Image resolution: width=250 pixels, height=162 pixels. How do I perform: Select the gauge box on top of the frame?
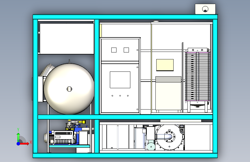(205, 9)
